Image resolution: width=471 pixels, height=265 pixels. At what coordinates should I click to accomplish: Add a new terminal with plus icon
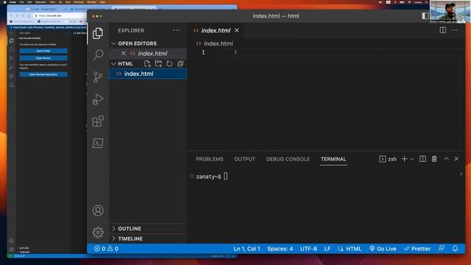click(404, 159)
